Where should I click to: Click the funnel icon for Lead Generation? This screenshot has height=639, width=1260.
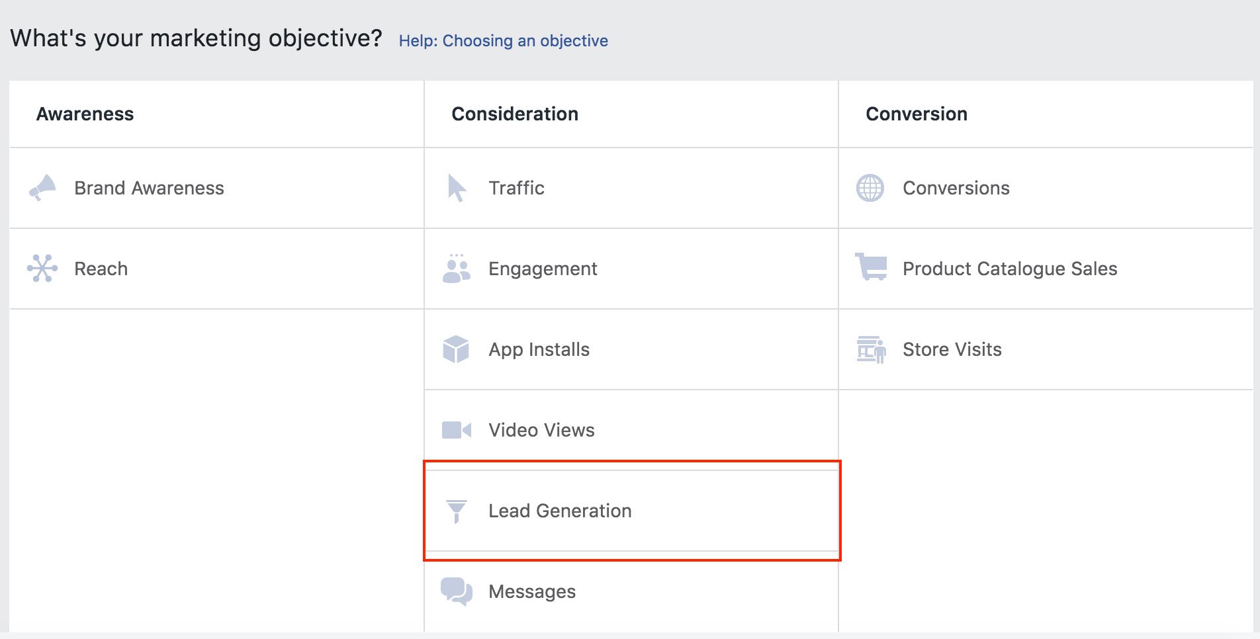click(456, 511)
